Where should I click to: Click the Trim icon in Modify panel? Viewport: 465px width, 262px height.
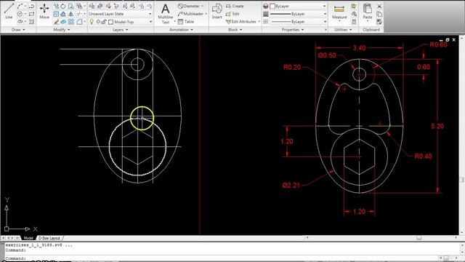[79, 14]
